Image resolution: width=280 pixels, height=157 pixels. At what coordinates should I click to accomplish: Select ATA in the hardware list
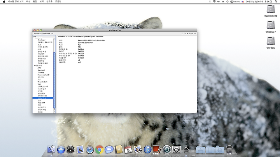[x=39, y=68]
